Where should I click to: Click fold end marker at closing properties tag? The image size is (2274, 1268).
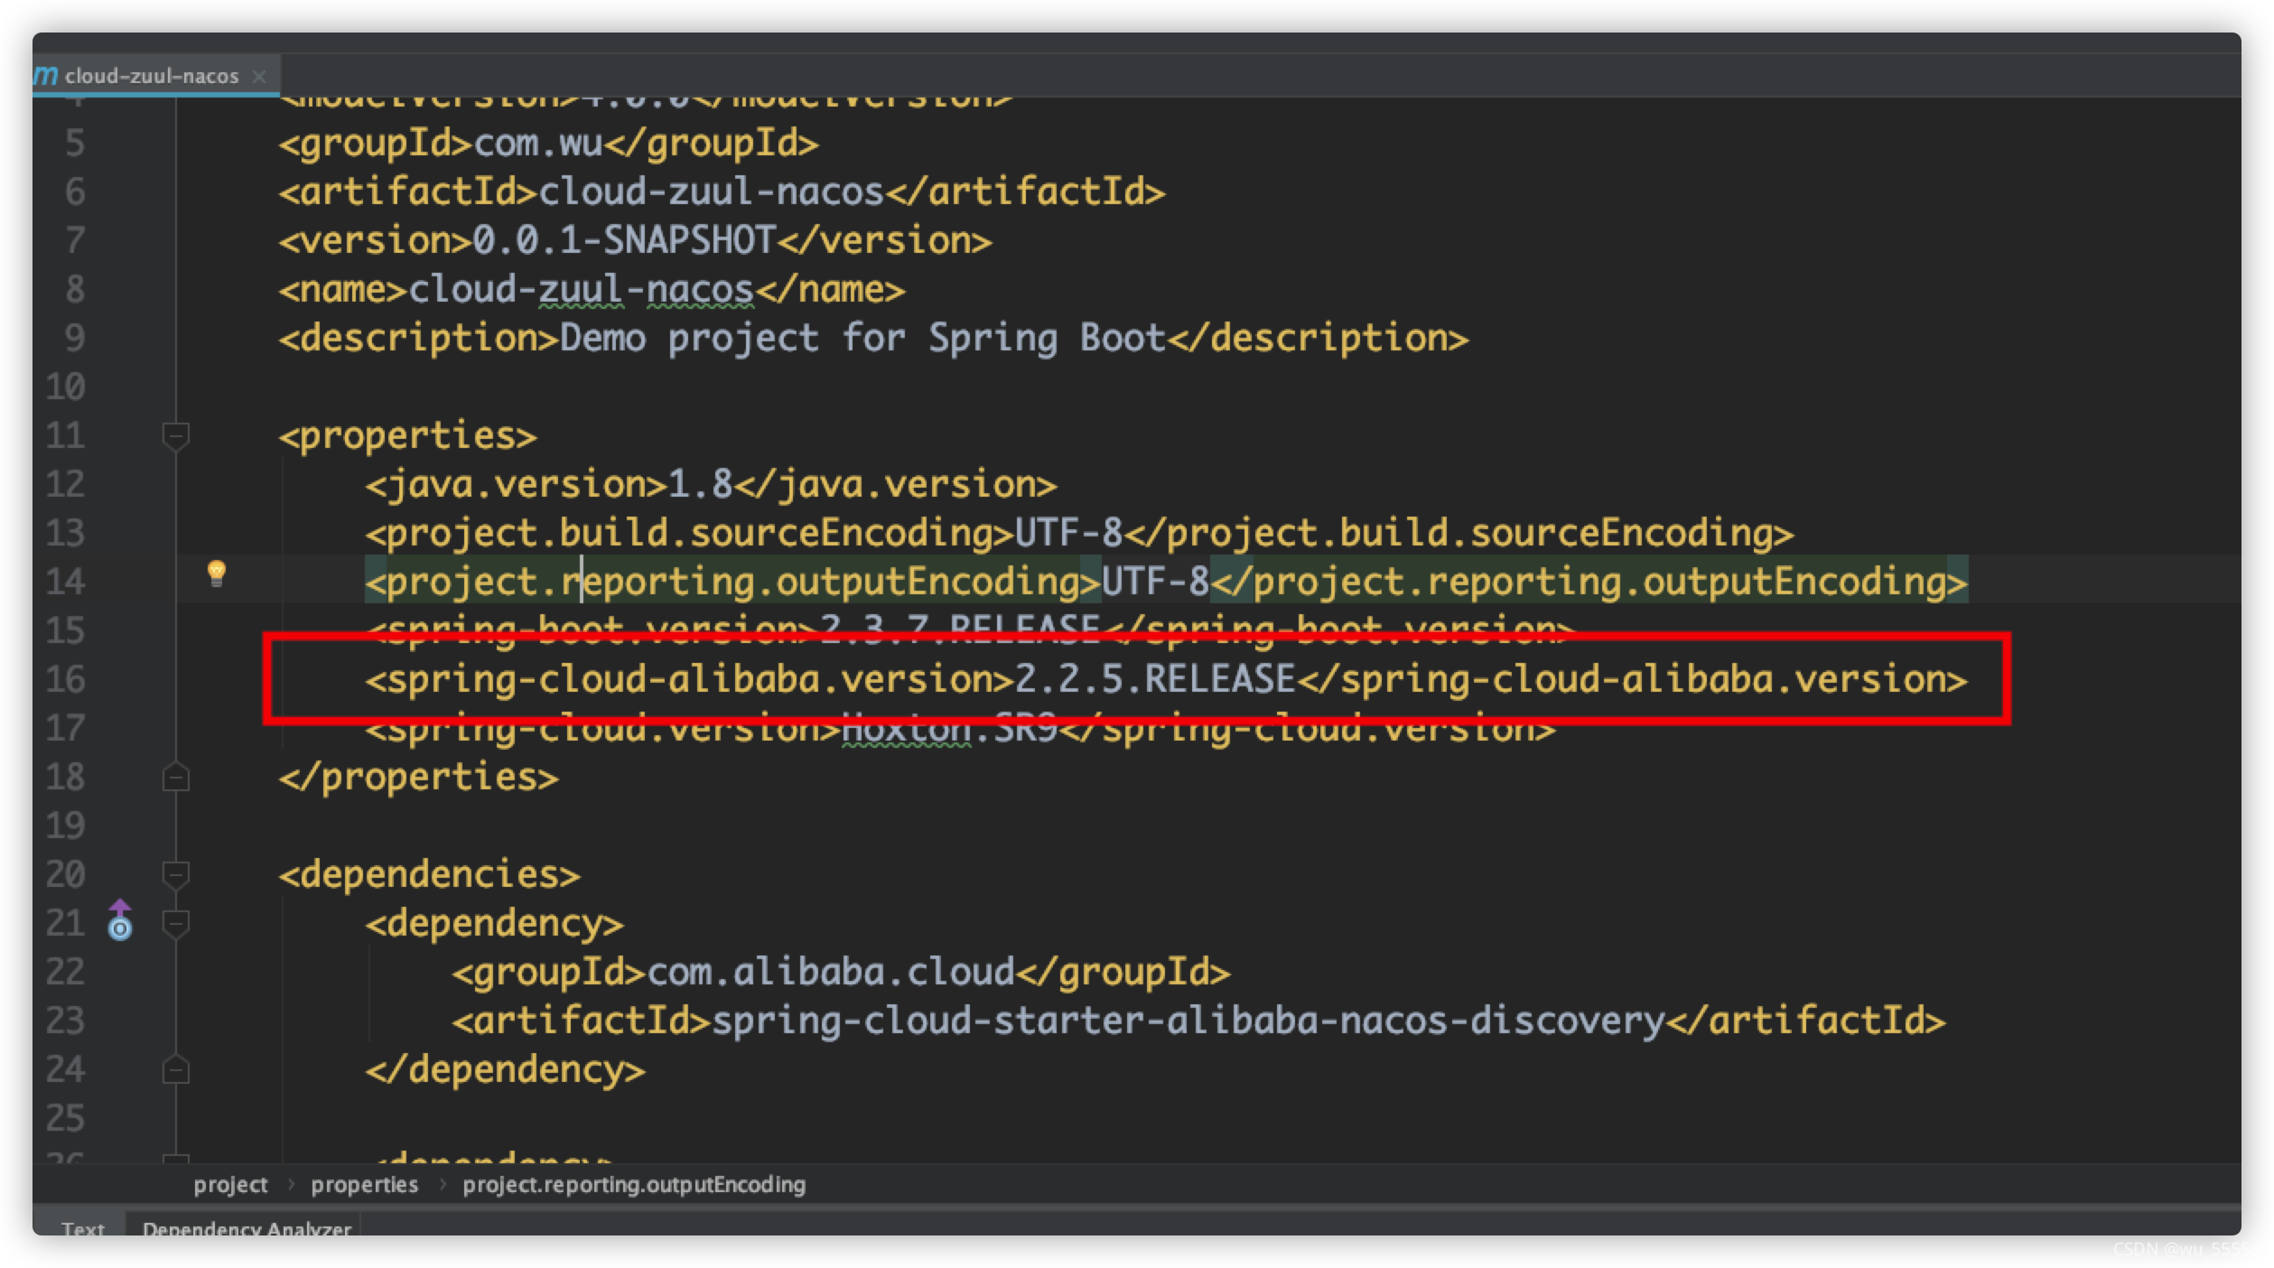coord(175,777)
